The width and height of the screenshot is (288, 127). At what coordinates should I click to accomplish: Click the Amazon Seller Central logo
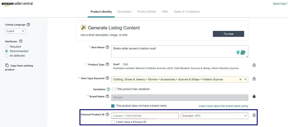(17, 4)
